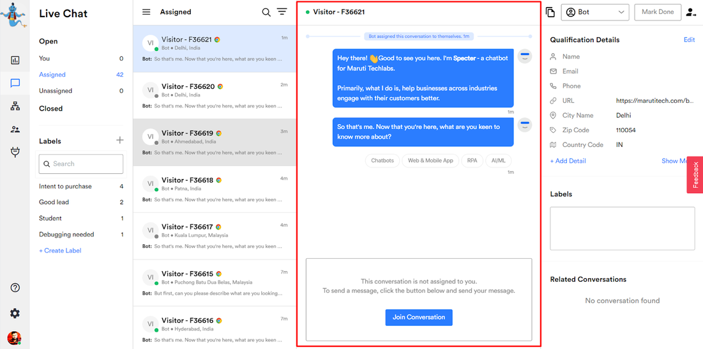Select the Unassigned conversations category
Image resolution: width=703 pixels, height=349 pixels.
coord(56,91)
